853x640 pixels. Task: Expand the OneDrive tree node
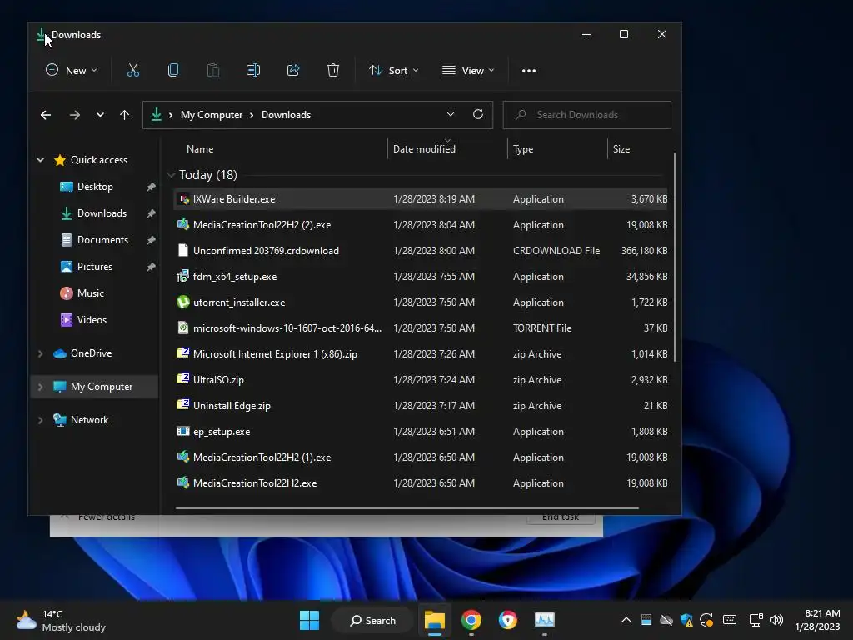(40, 353)
